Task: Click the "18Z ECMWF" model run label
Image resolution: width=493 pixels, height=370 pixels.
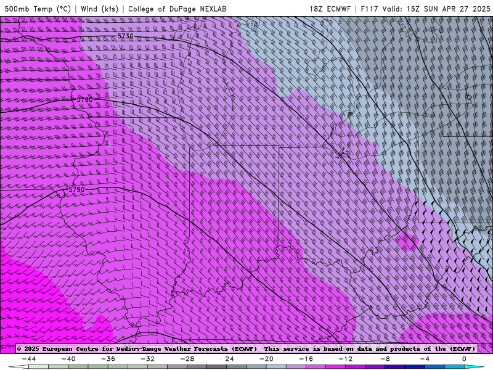Action: click(330, 9)
